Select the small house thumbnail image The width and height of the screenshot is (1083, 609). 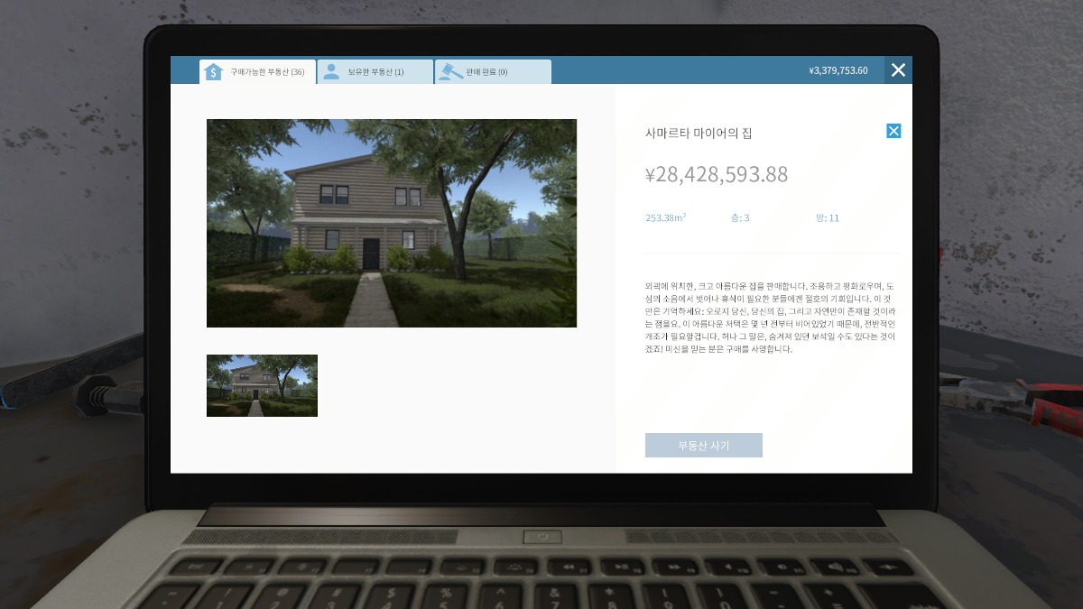[x=262, y=385]
